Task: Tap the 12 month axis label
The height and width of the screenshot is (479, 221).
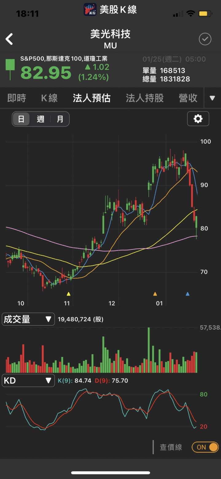Action: [x=112, y=304]
